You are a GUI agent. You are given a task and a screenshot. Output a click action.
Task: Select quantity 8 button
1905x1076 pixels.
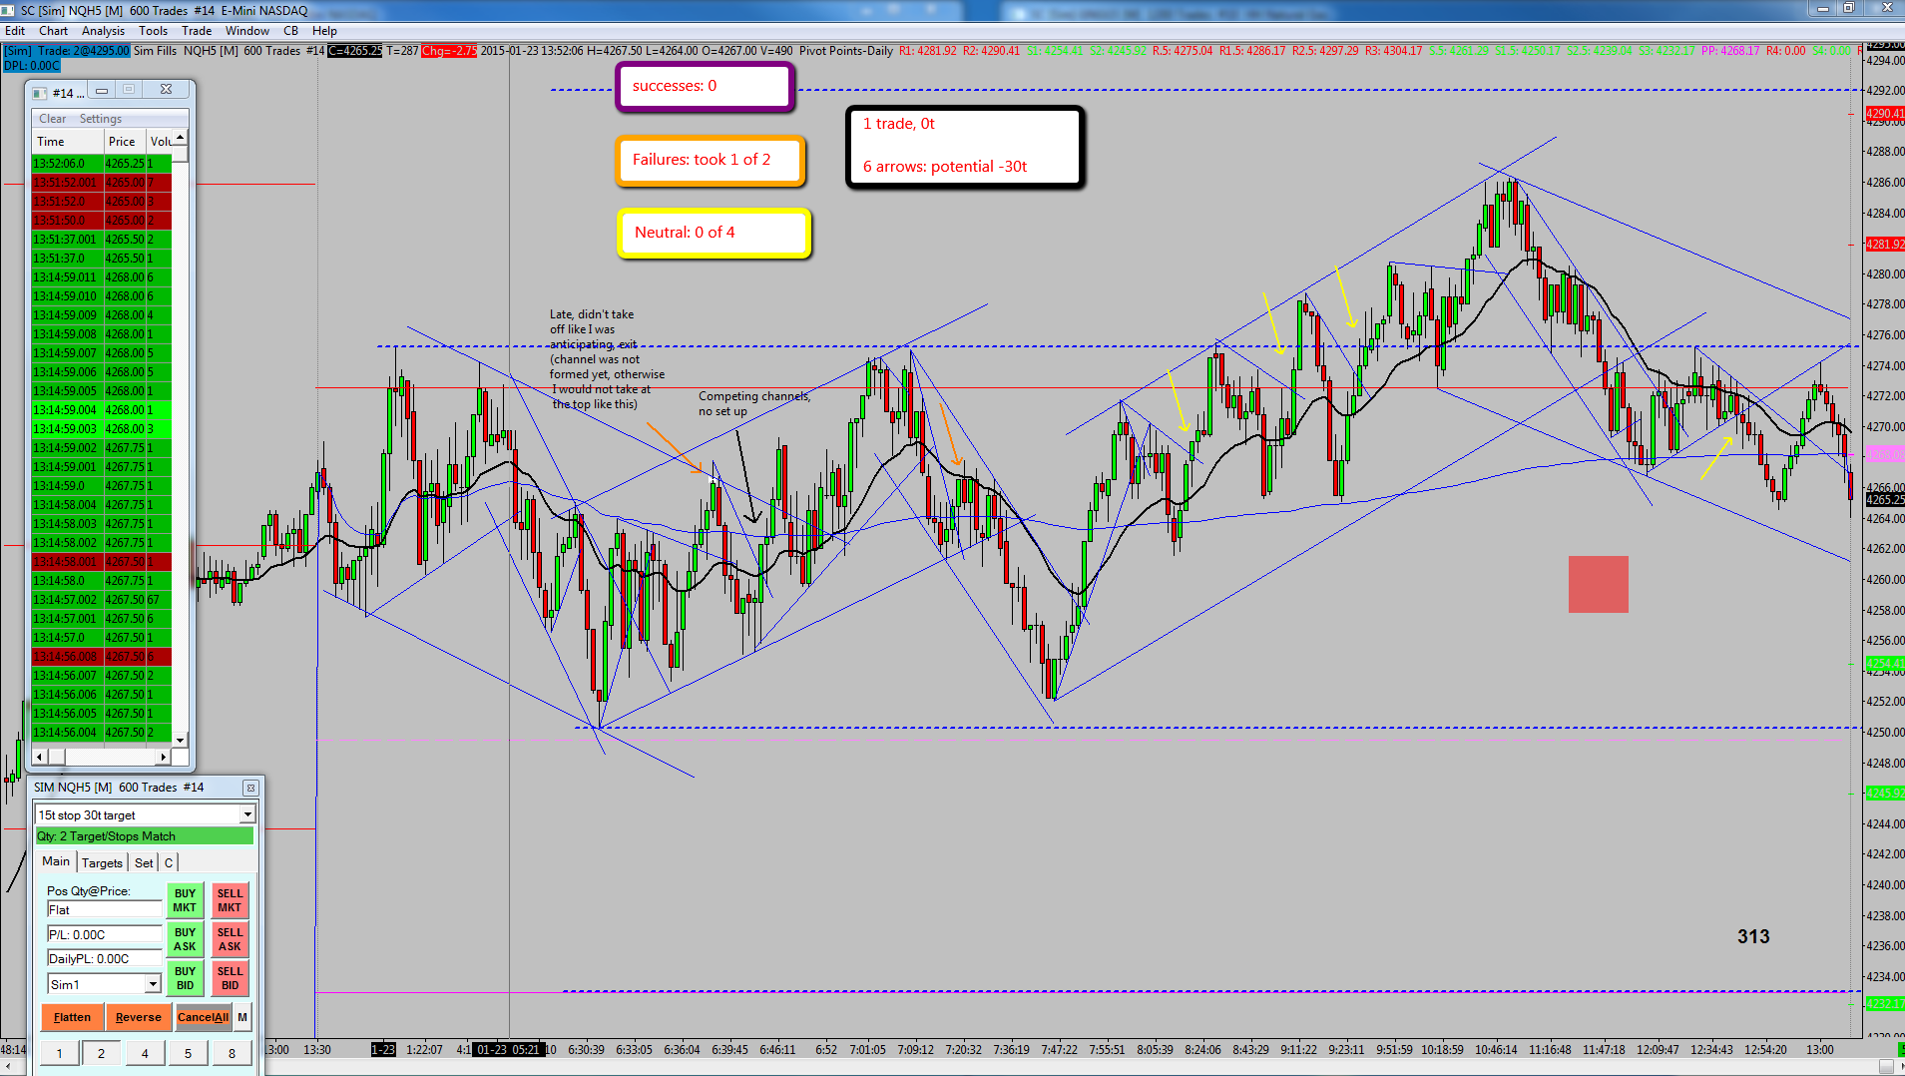click(232, 1053)
